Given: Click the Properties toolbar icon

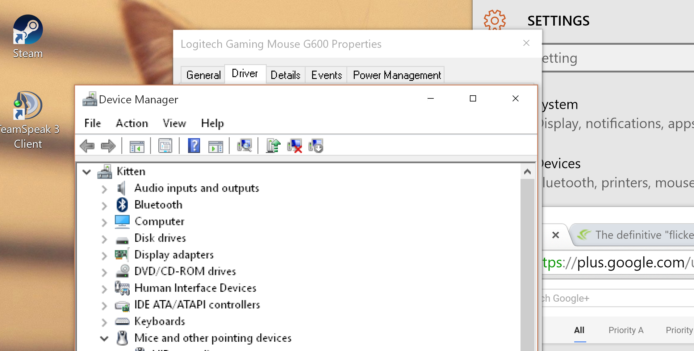Looking at the screenshot, I should pos(165,146).
